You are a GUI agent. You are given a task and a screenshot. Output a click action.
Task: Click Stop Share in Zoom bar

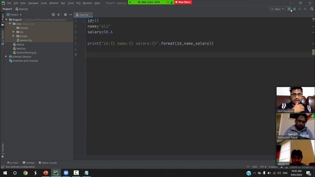(183, 2)
